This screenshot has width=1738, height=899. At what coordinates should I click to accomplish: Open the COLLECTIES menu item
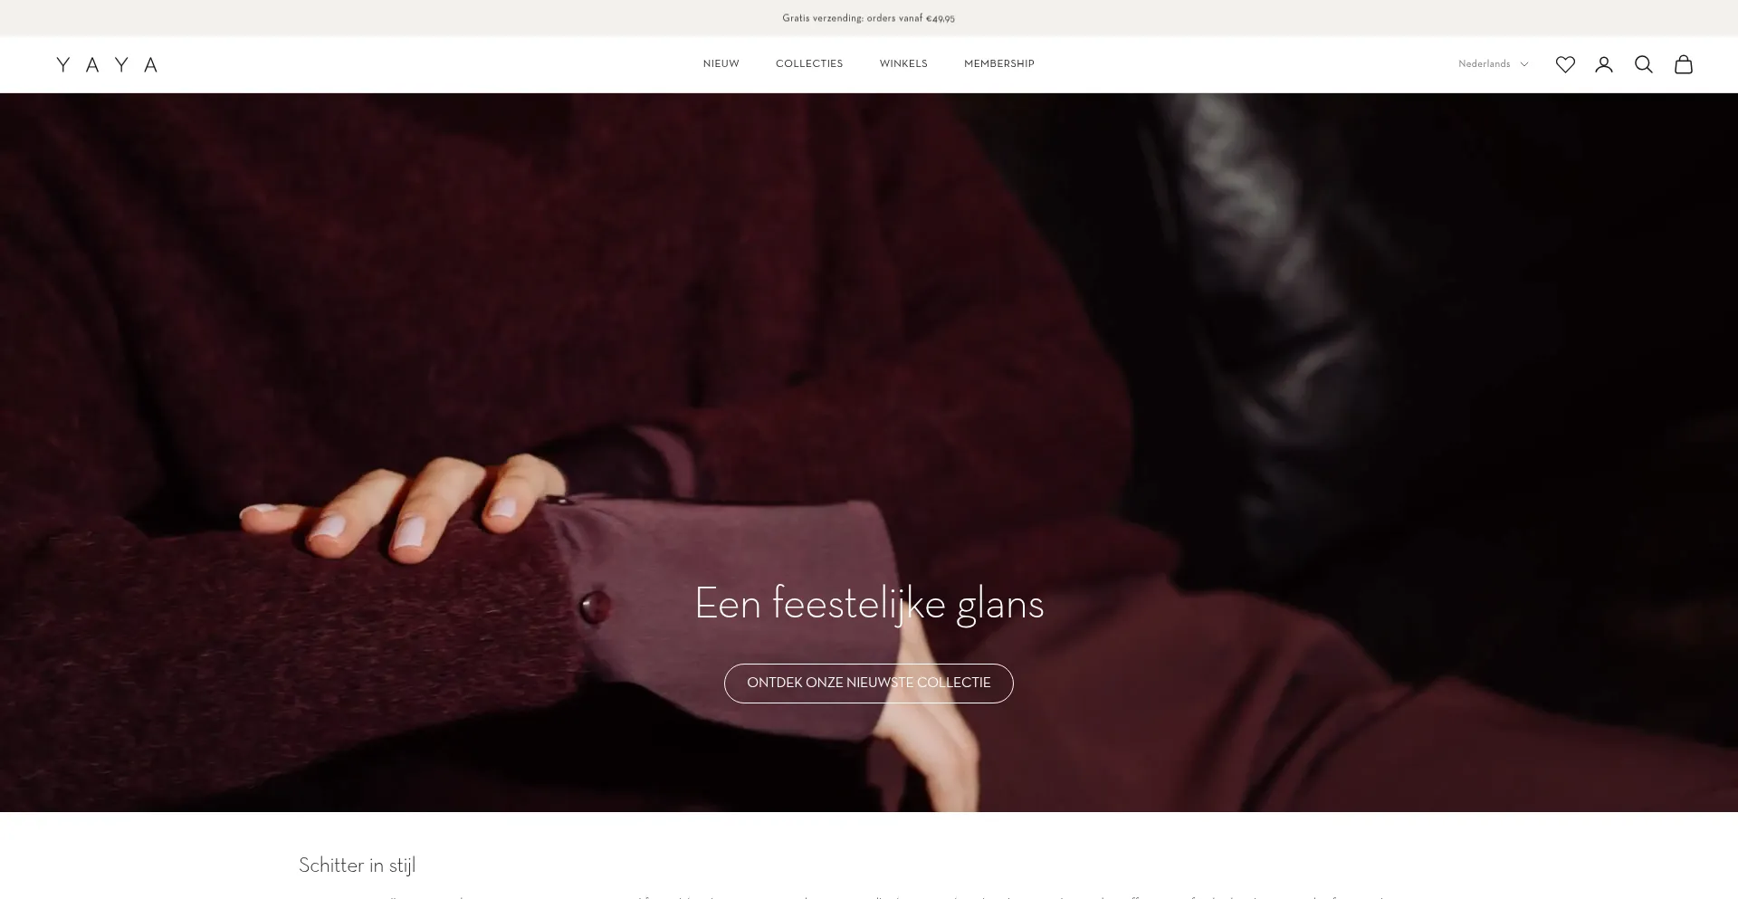click(809, 64)
